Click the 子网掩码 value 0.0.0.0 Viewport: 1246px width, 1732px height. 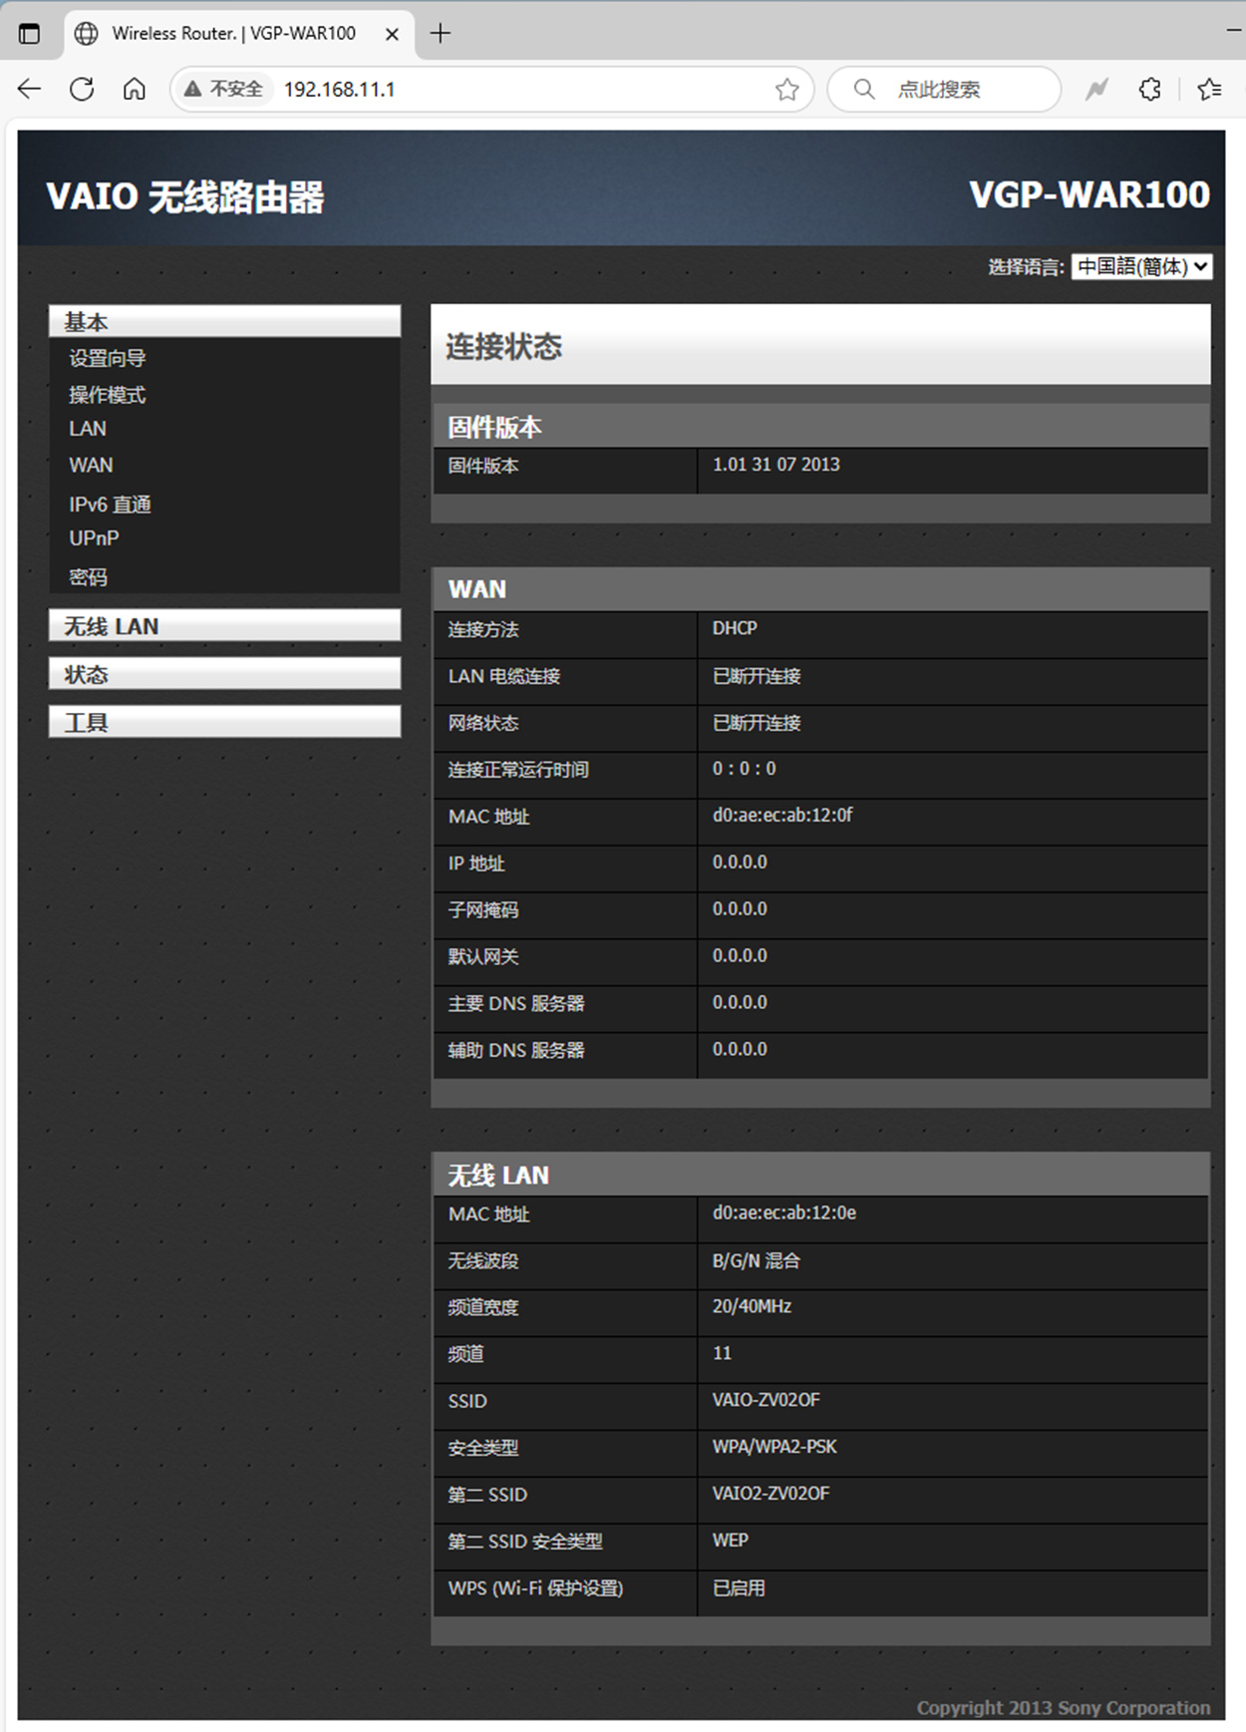coord(740,908)
